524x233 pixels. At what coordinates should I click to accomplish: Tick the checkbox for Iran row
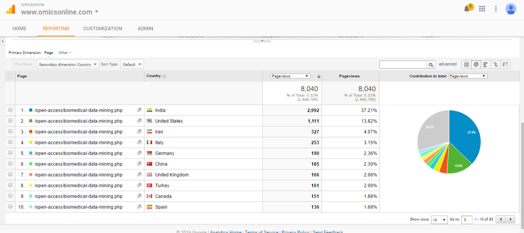[x=10, y=131]
